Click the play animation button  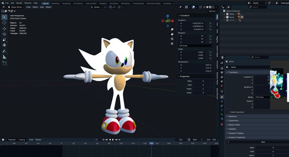(x=113, y=140)
